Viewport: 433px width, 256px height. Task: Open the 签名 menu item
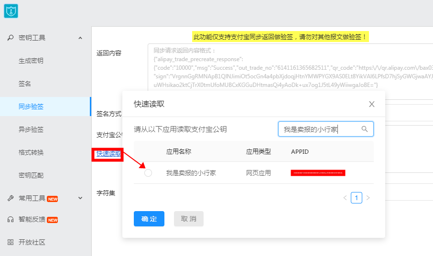[24, 84]
